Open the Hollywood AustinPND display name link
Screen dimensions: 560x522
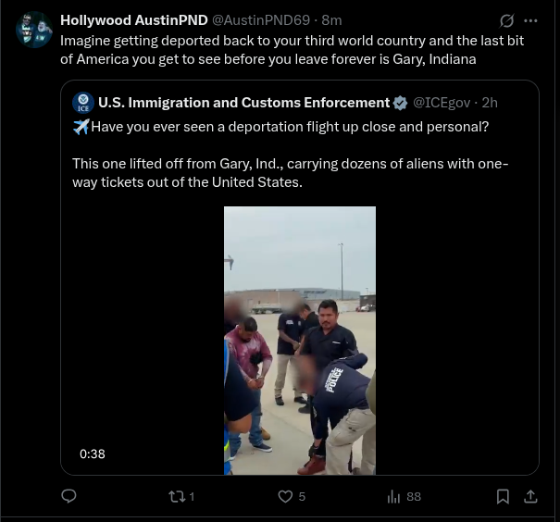134,20
